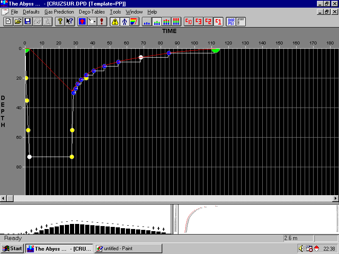
Task: Click the blue diver figure icon
Action: [x=125, y=22]
